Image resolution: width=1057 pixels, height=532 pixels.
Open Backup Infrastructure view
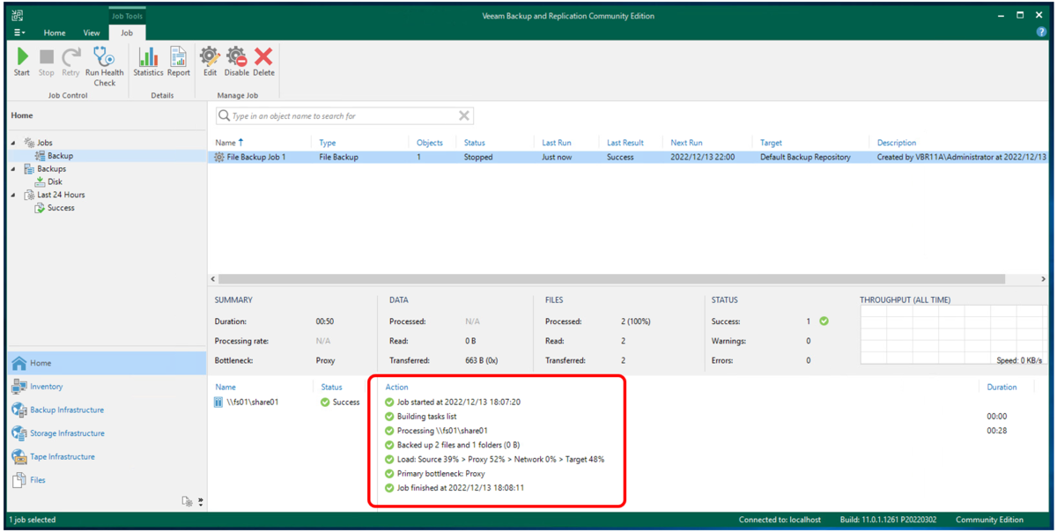pyautogui.click(x=107, y=410)
